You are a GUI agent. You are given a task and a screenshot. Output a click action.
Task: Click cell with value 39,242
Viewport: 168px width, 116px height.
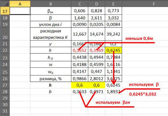[x=113, y=34]
